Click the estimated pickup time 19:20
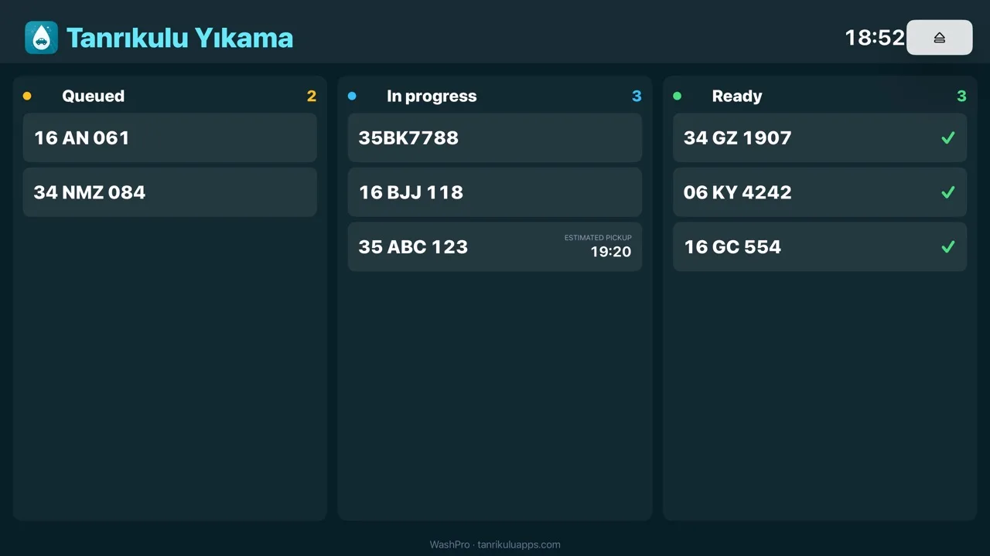The width and height of the screenshot is (990, 556). [611, 252]
